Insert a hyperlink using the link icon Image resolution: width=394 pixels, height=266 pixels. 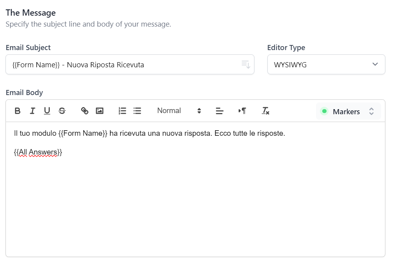pyautogui.click(x=85, y=111)
